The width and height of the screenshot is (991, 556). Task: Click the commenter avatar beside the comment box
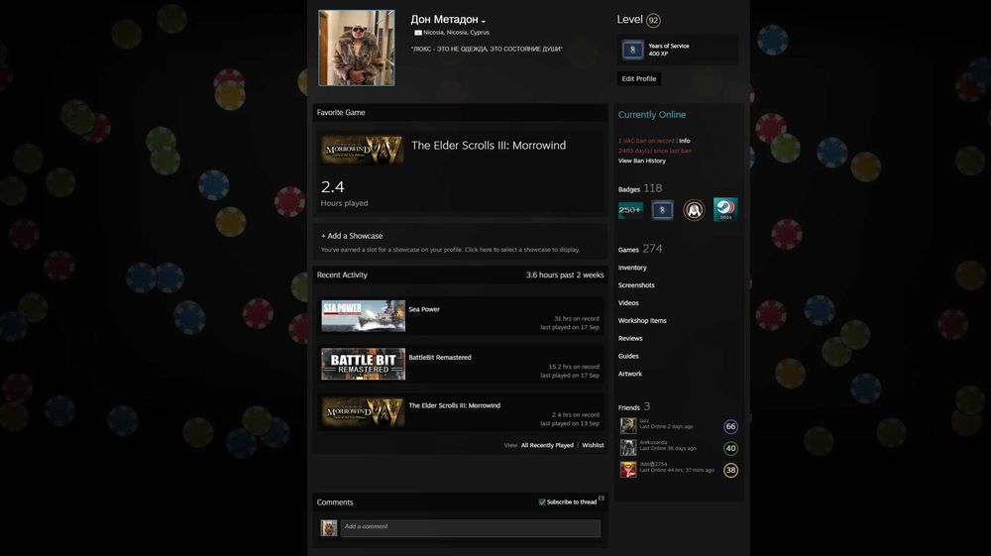click(x=329, y=528)
